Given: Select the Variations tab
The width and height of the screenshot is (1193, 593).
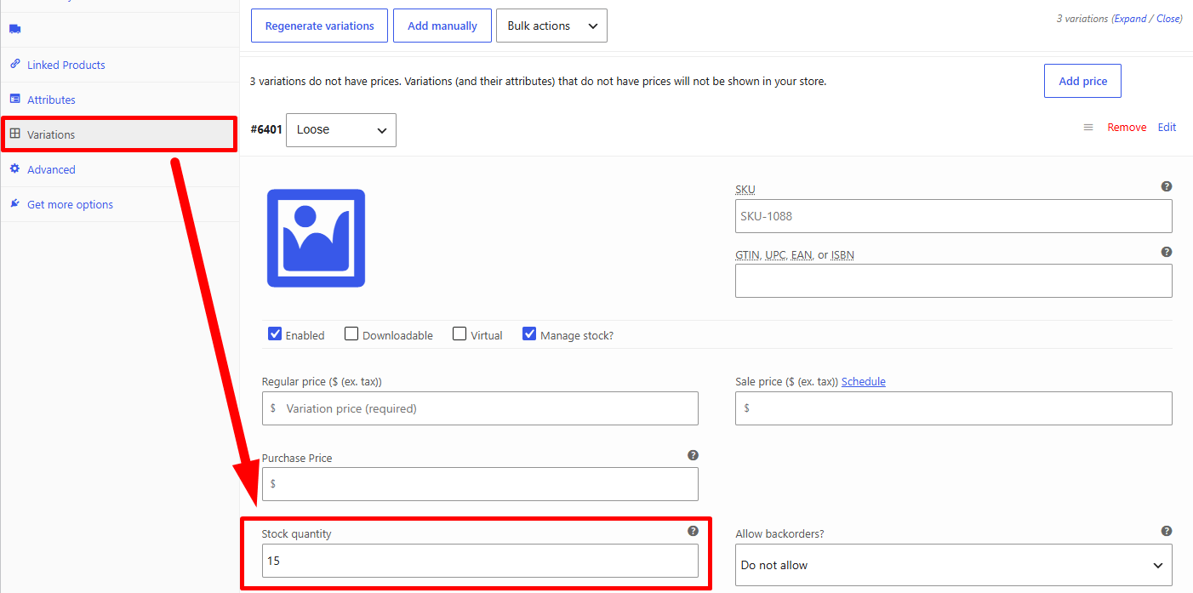Looking at the screenshot, I should coord(120,134).
